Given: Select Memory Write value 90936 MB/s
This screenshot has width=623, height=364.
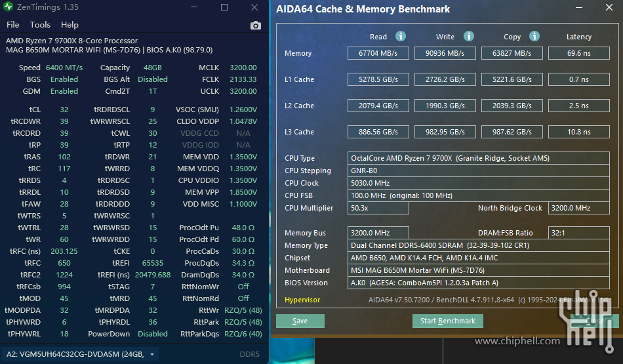Looking at the screenshot, I should (x=445, y=53).
